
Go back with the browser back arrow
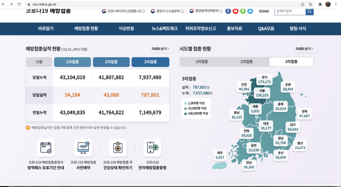point(4,4)
